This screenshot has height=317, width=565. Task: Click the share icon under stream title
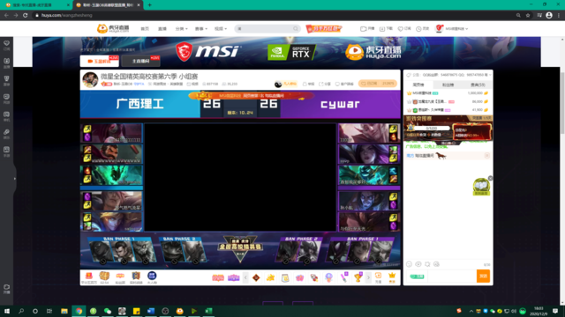tap(321, 84)
